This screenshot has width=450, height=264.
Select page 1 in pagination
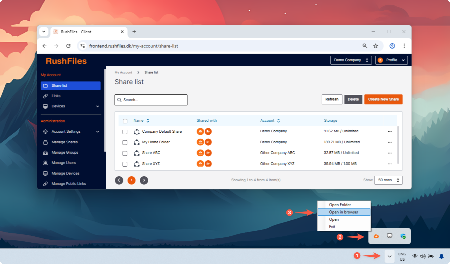[x=131, y=180]
